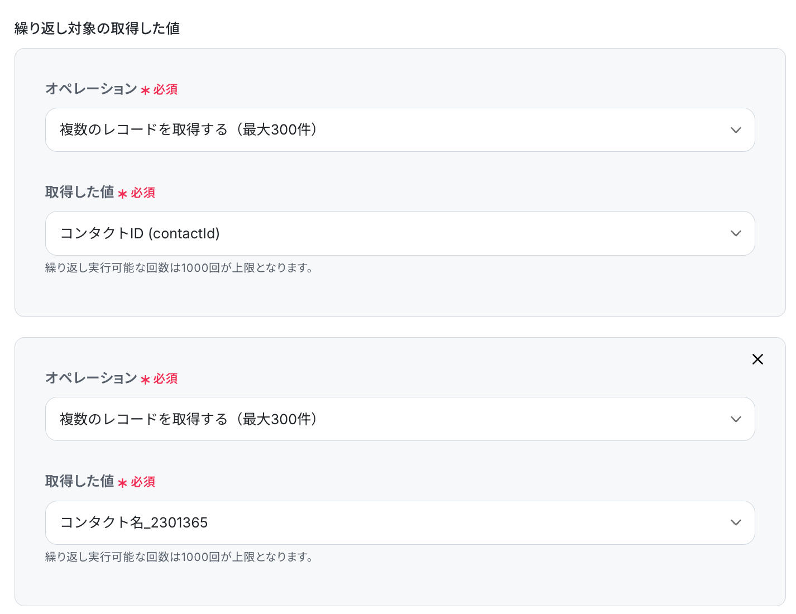Screen dimensions: 796x614
Task: Click 必須 marker beside オペレーション in block with X
Action: (x=165, y=379)
